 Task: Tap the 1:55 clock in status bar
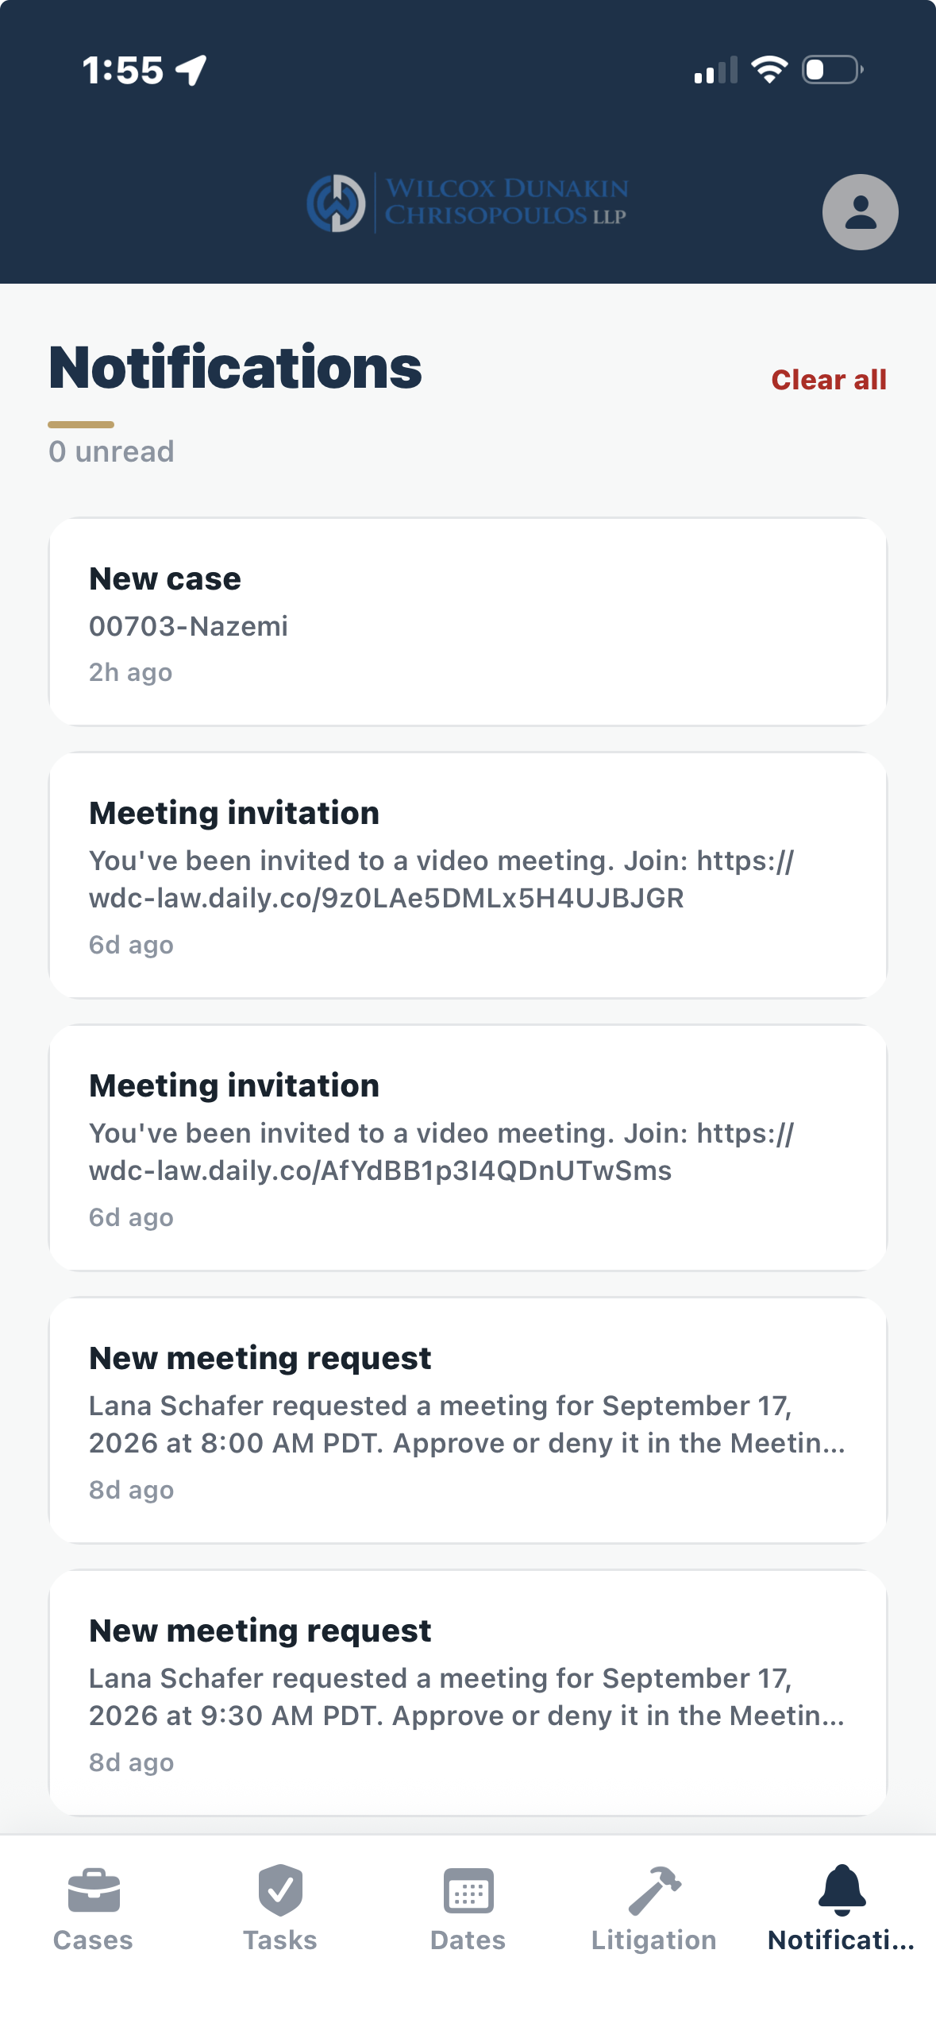tap(123, 70)
